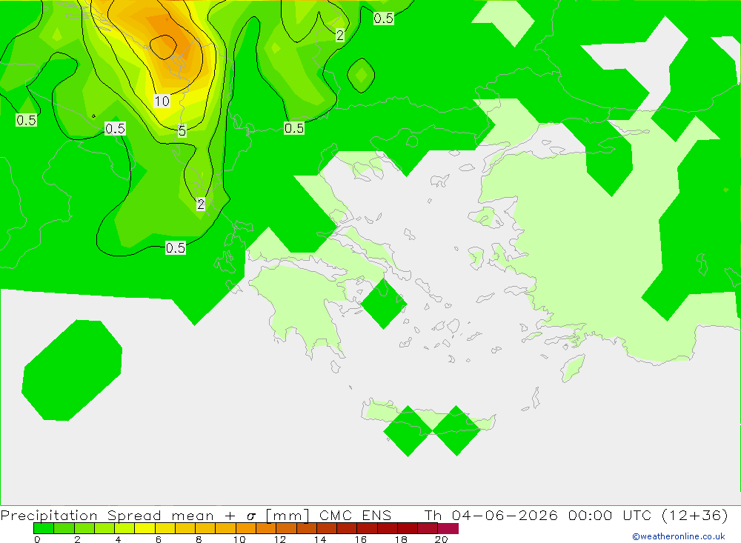Viewport: 741px width, 543px height.
Task: Click the date "04-06-2026"
Action: [505, 515]
